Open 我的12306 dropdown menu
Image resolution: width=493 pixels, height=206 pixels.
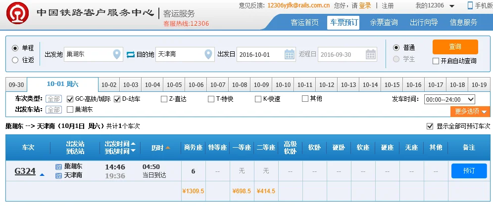point(435,5)
